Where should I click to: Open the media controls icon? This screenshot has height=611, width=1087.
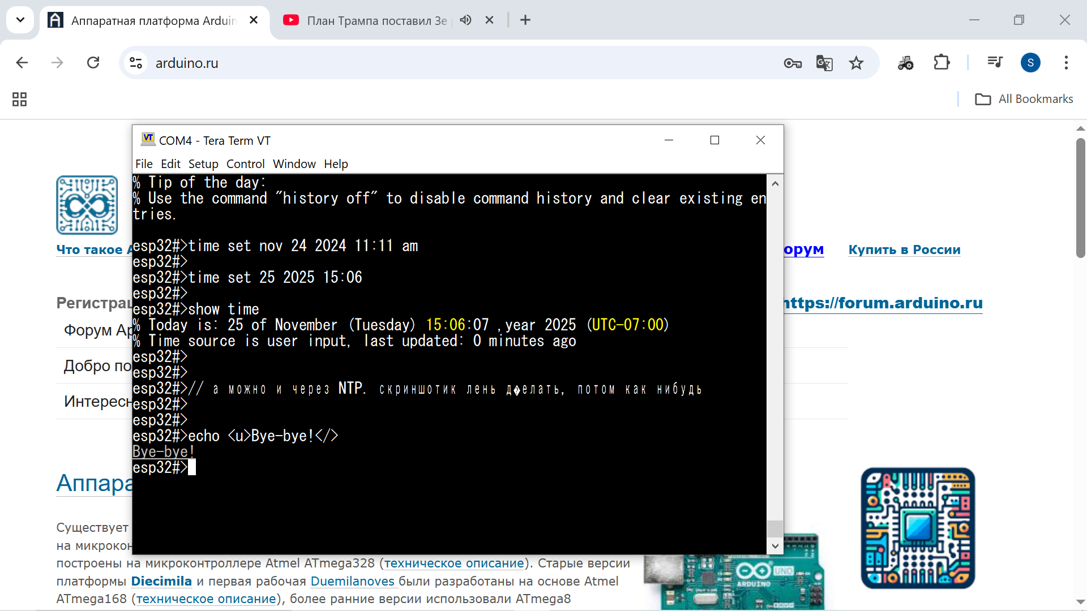click(x=995, y=62)
